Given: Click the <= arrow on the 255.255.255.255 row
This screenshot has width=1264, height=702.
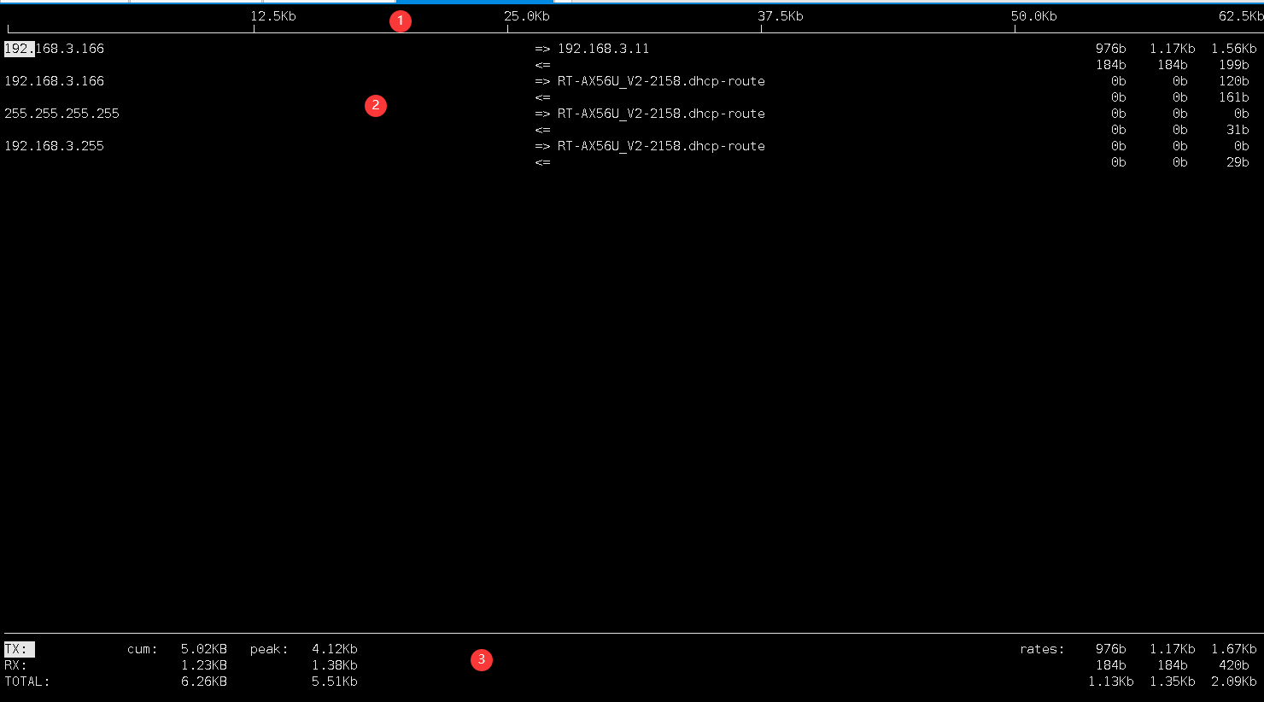Looking at the screenshot, I should tap(542, 129).
